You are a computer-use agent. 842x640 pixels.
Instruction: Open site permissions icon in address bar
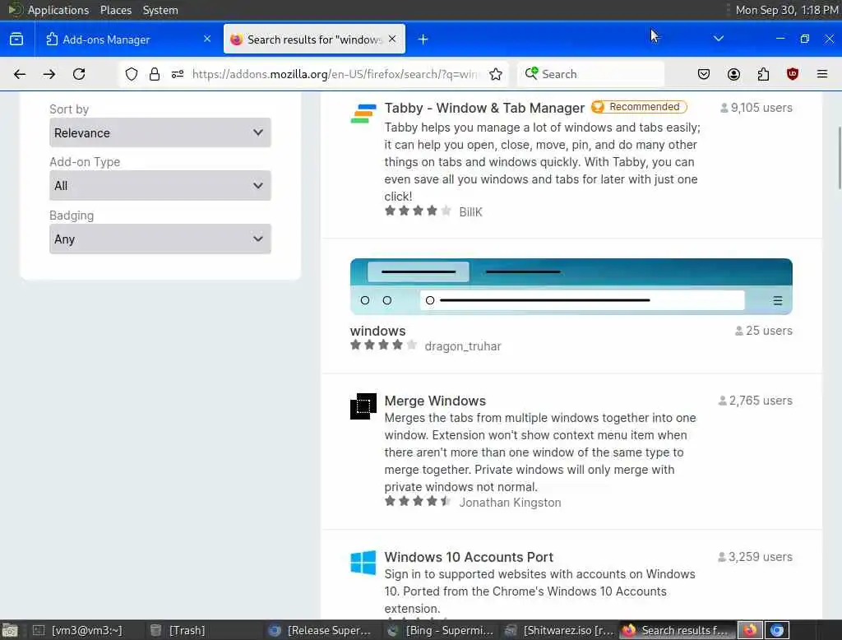178,74
